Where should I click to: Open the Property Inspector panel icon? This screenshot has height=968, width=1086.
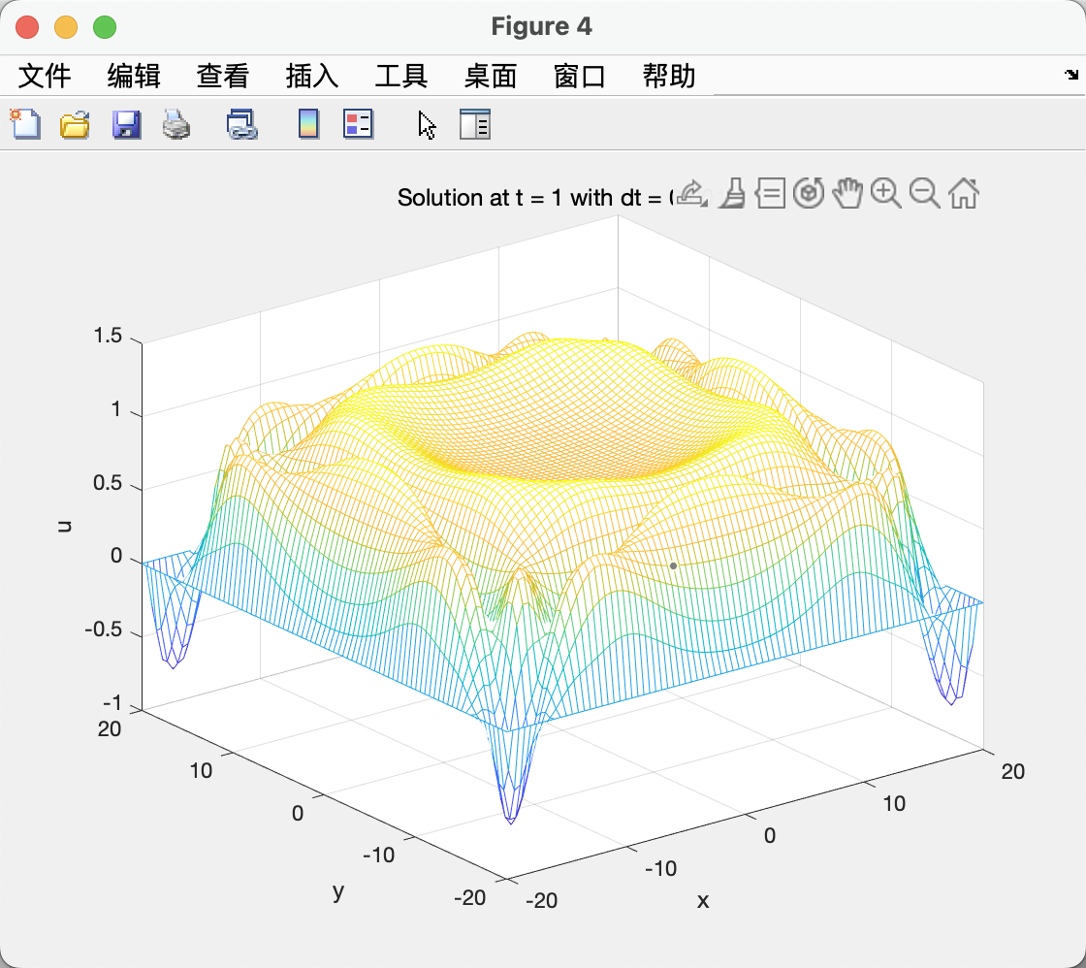point(475,124)
